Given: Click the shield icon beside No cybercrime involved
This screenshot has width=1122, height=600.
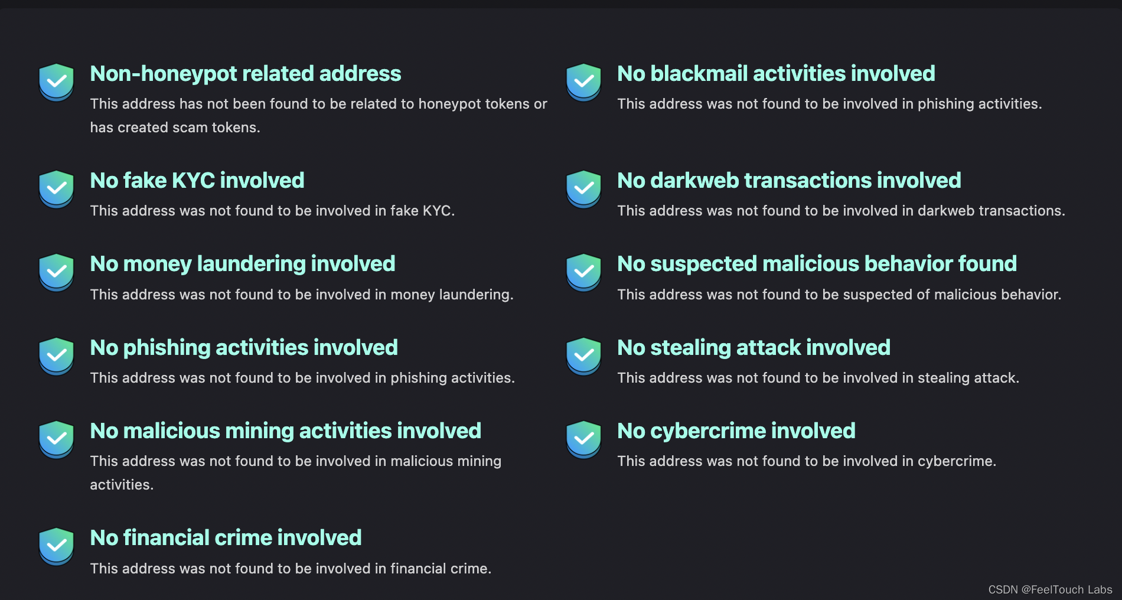Looking at the screenshot, I should pyautogui.click(x=583, y=439).
